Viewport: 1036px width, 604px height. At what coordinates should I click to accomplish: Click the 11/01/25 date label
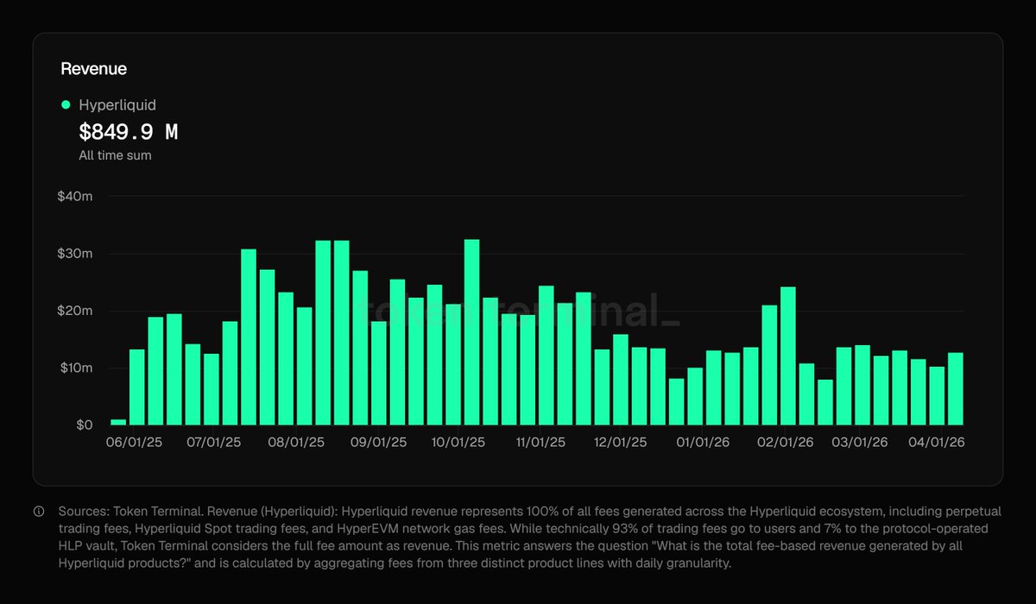(540, 442)
